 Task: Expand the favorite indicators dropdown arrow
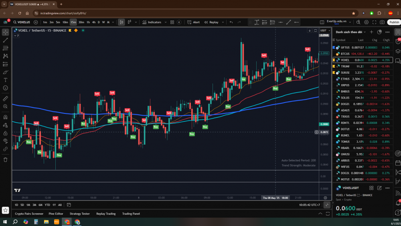166,22
